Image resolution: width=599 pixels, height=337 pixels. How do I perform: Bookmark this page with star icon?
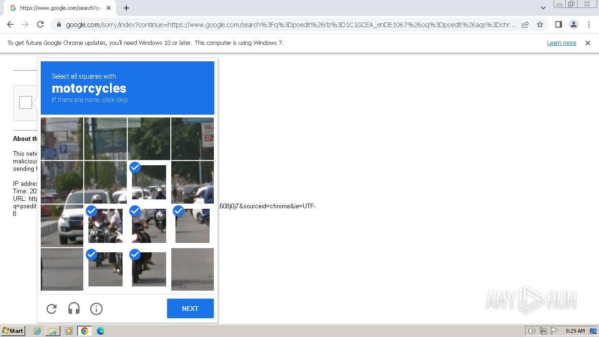click(540, 24)
